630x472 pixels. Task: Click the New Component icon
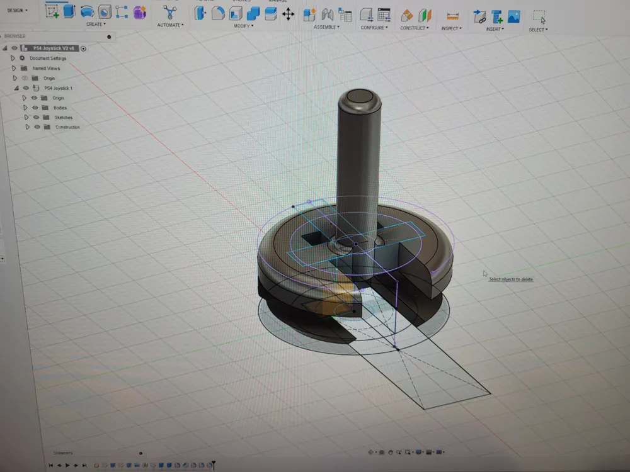(x=309, y=15)
